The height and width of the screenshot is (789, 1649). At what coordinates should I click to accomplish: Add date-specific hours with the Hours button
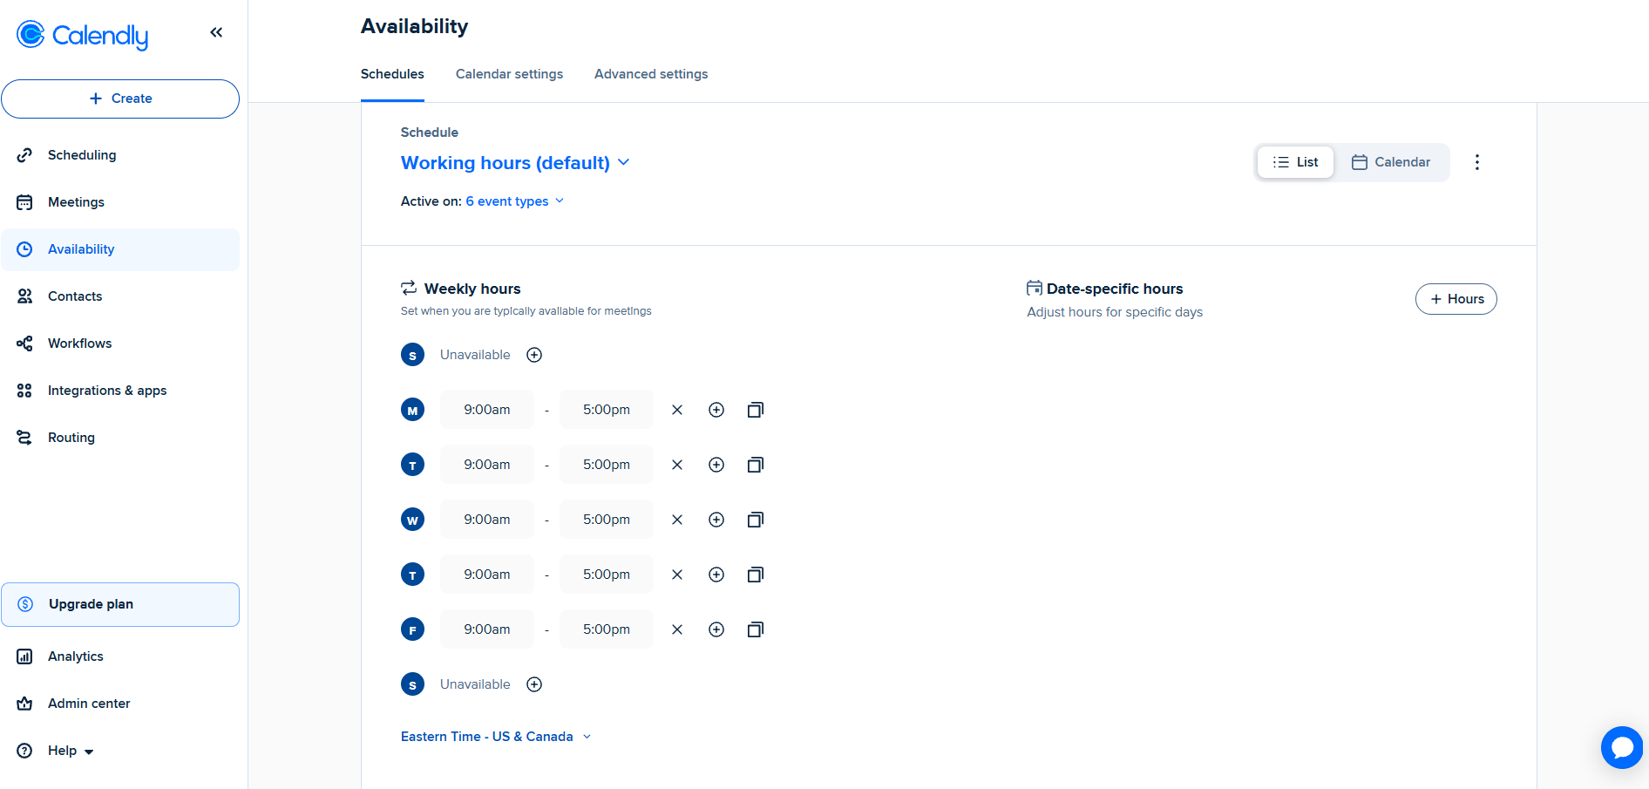(1456, 299)
